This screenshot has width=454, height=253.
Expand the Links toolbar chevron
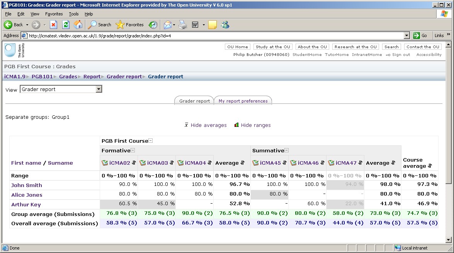[449, 34]
